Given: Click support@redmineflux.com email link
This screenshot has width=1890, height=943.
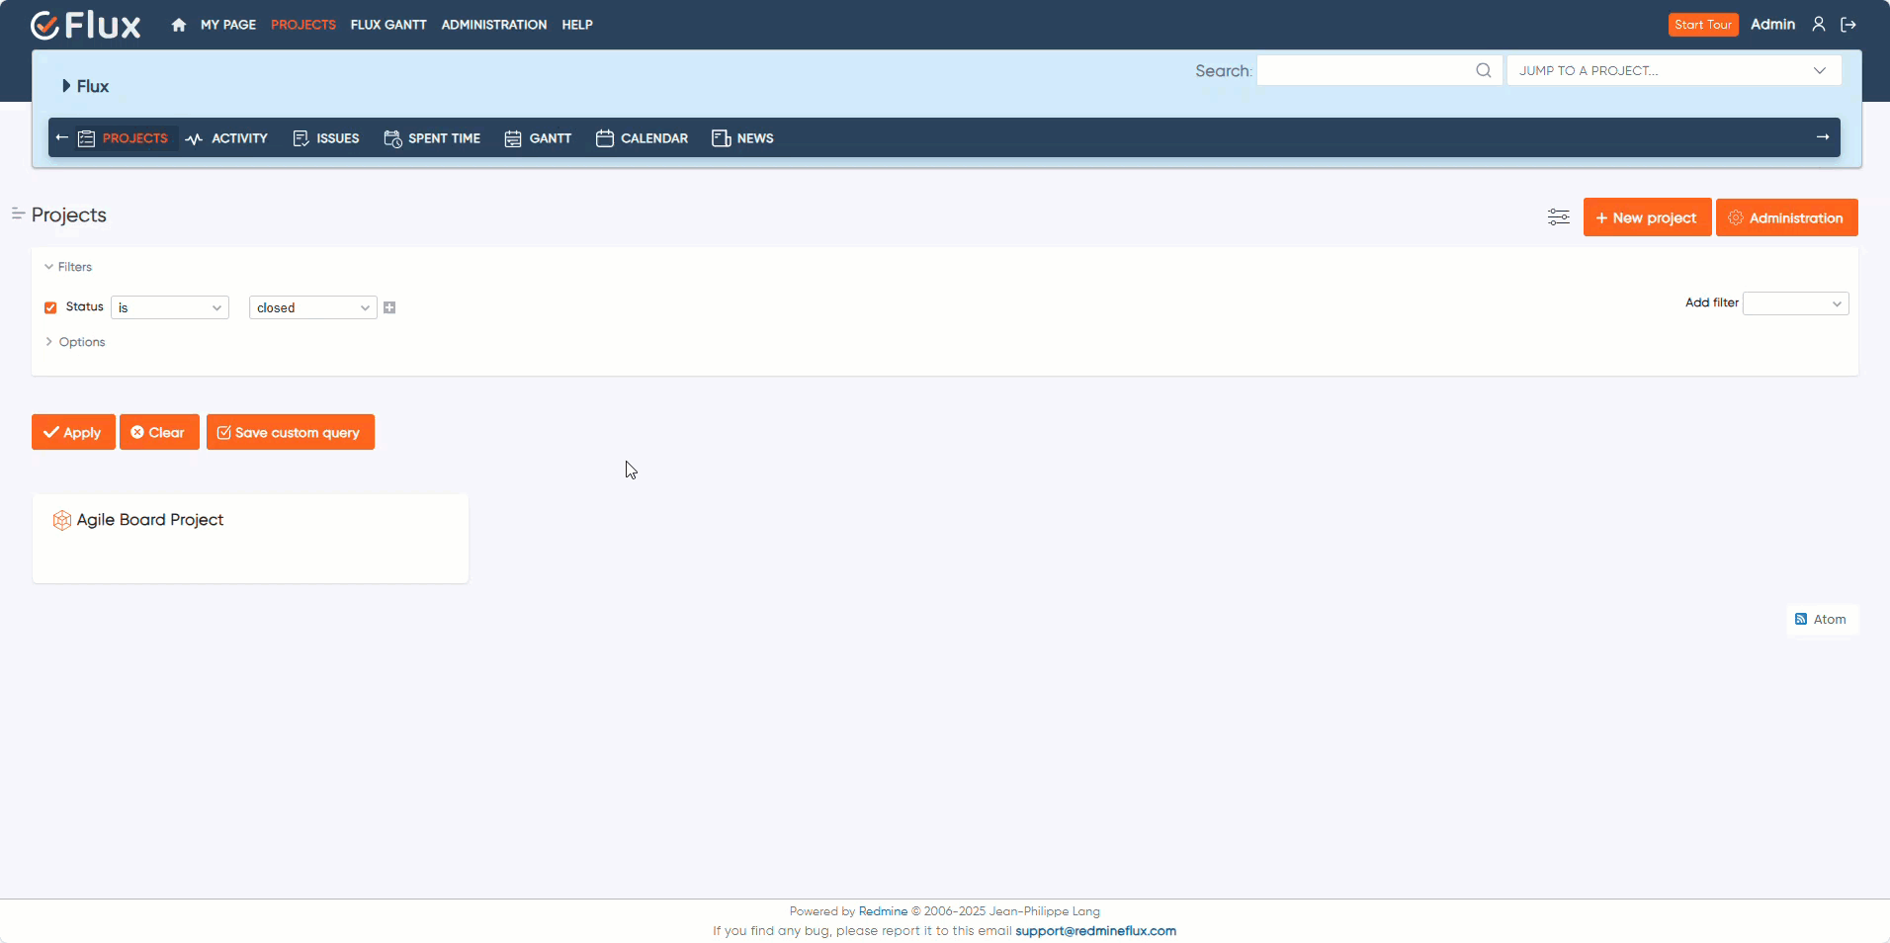Looking at the screenshot, I should [1095, 931].
